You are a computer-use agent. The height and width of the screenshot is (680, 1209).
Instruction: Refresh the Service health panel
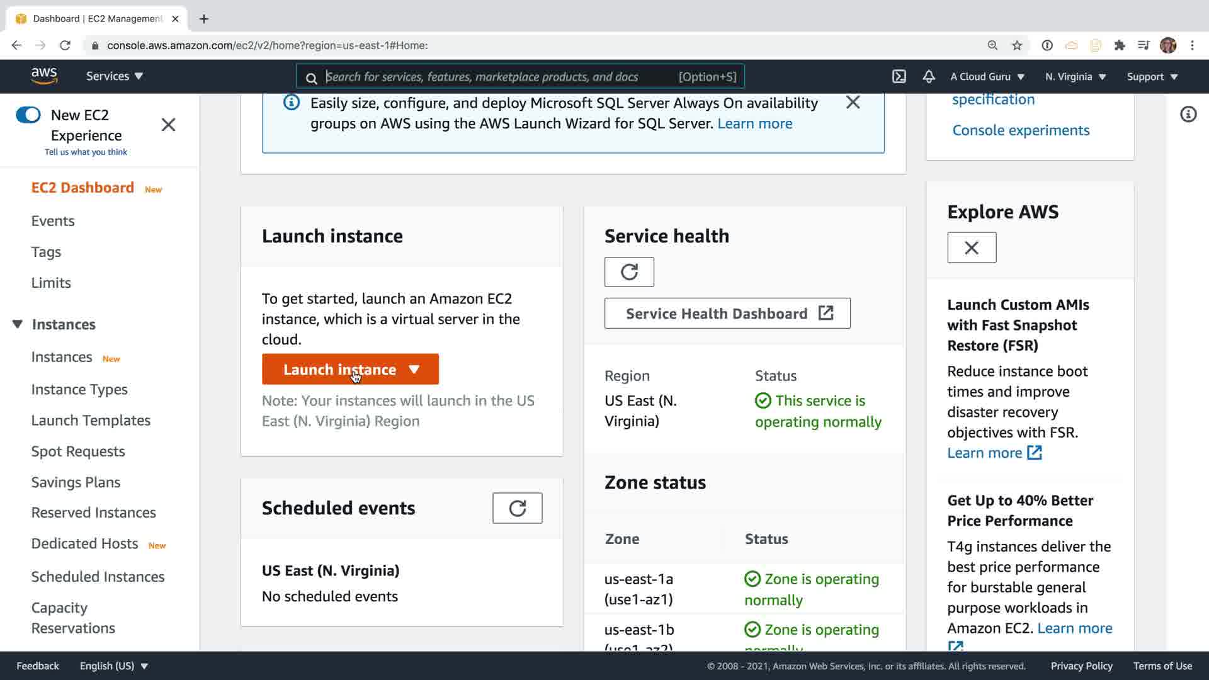[629, 272]
